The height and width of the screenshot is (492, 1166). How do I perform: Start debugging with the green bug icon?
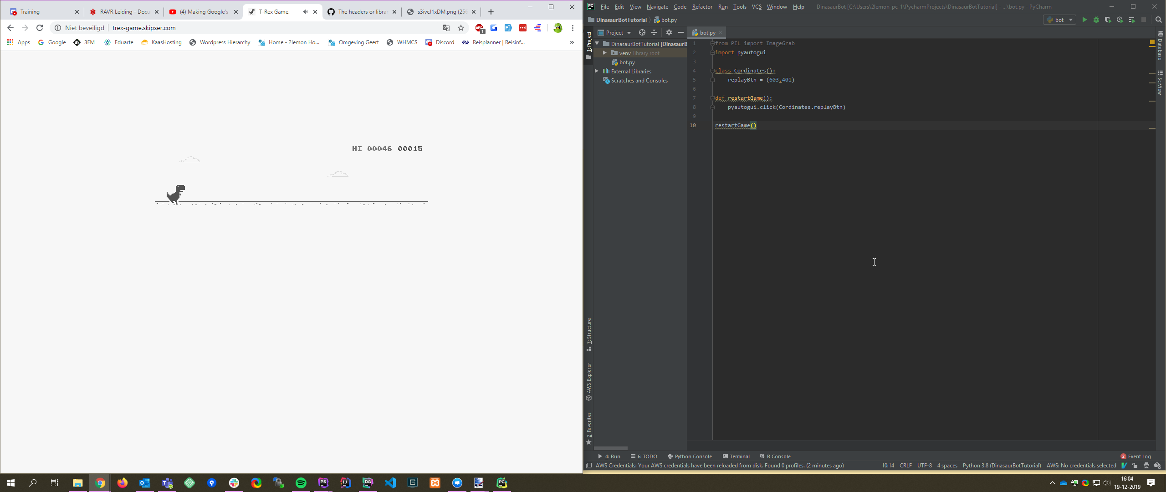click(1096, 20)
